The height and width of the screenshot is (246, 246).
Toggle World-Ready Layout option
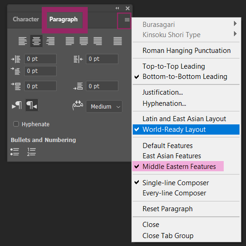point(186,129)
